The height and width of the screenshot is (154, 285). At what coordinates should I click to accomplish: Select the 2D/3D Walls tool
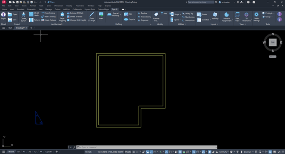click(34, 14)
